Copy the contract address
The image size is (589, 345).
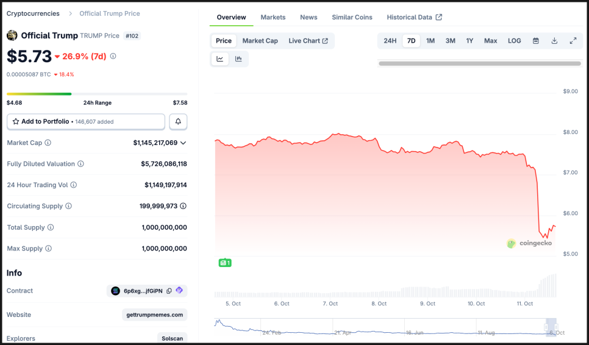tap(170, 291)
